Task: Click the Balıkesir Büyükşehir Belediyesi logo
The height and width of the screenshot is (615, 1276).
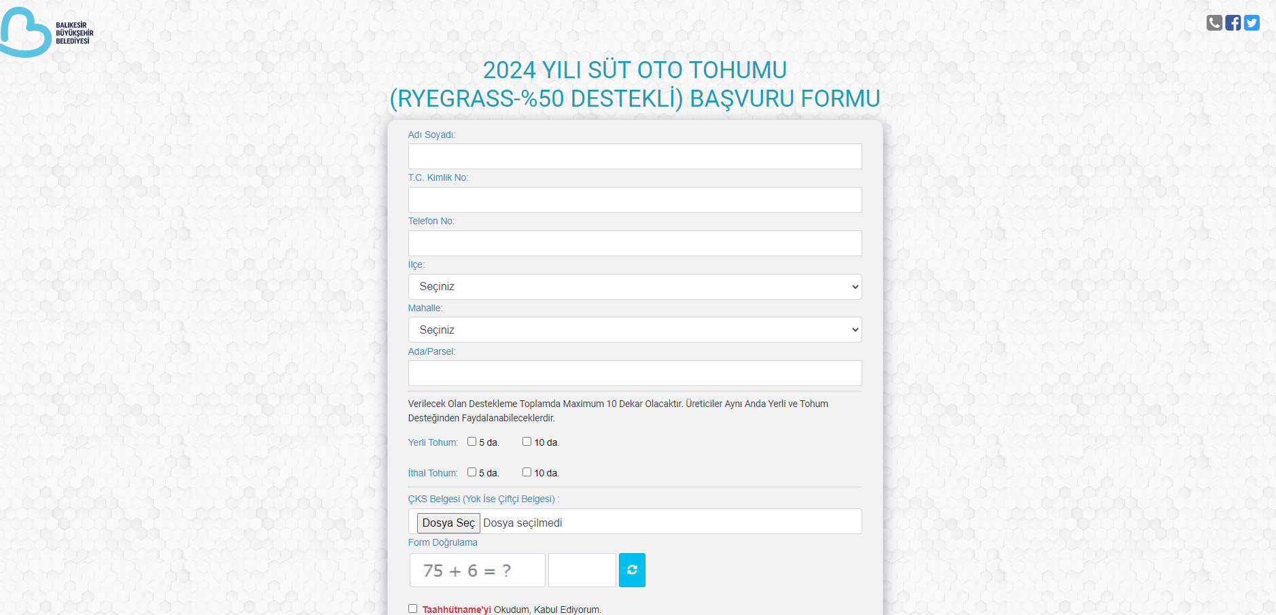Action: tap(46, 33)
